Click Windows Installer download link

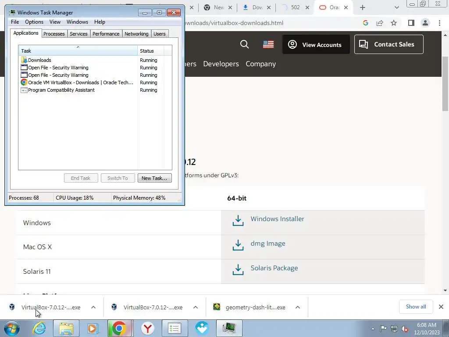[277, 219]
